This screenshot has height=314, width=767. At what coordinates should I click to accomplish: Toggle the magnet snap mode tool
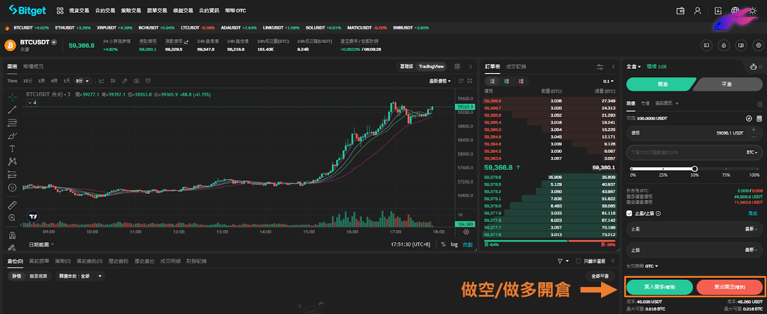pos(12,235)
